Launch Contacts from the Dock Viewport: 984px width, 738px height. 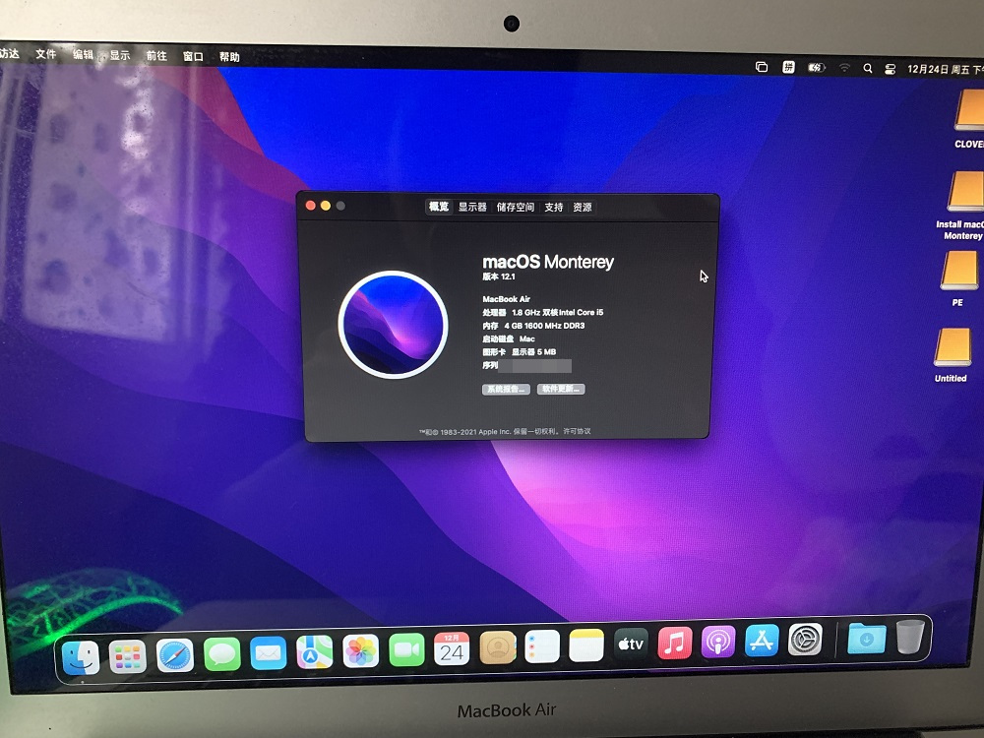(497, 647)
